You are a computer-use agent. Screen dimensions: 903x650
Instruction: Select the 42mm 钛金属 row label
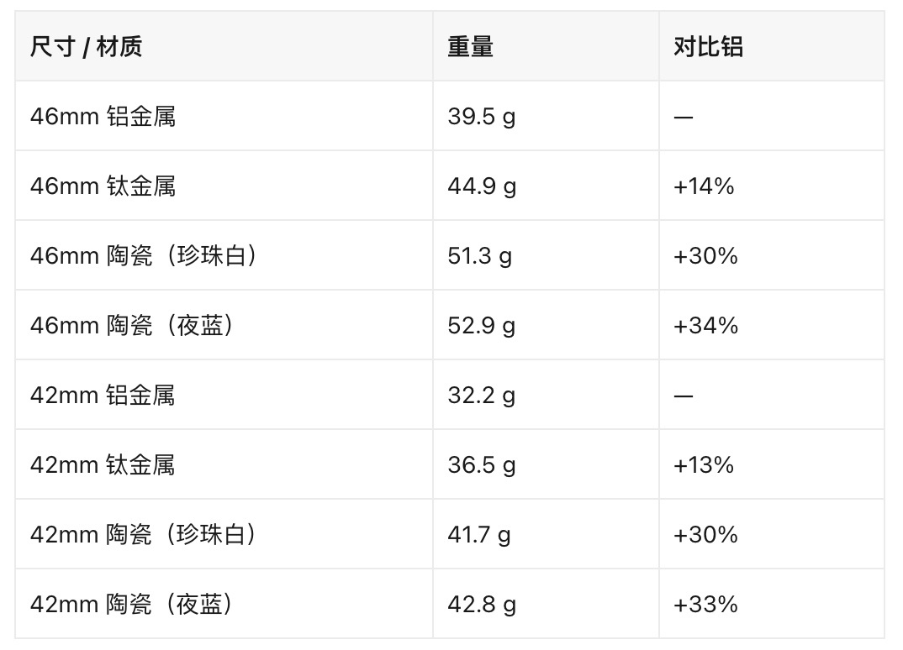(103, 464)
